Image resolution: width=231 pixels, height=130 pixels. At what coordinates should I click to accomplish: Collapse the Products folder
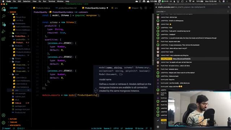[x=19, y=46]
